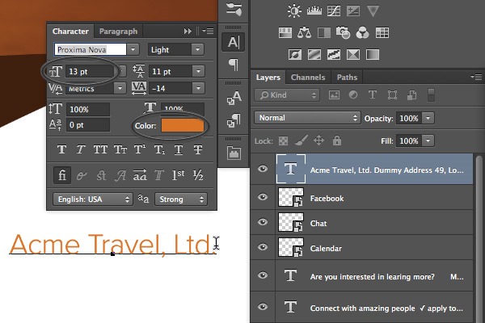The image size is (485, 323).
Task: Toggle standard ligatures fi button
Action: click(x=62, y=175)
